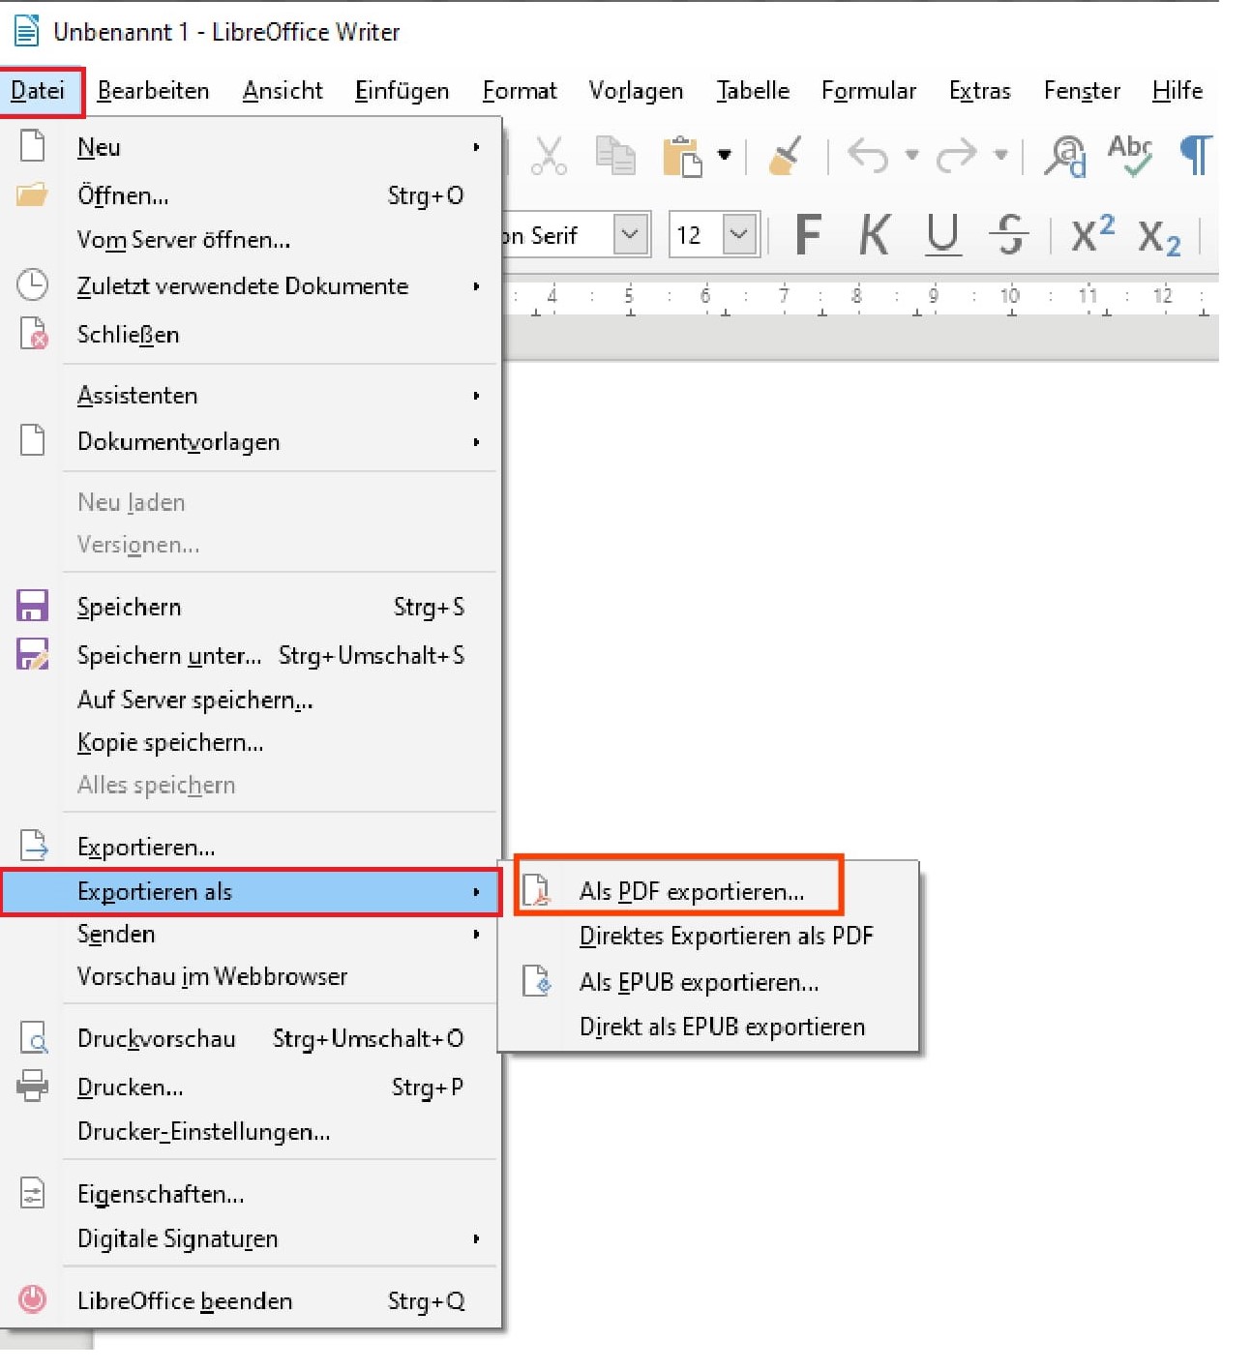This screenshot has height=1371, width=1252.
Task: Open the Paste dropdown arrow
Action: pyautogui.click(x=724, y=155)
